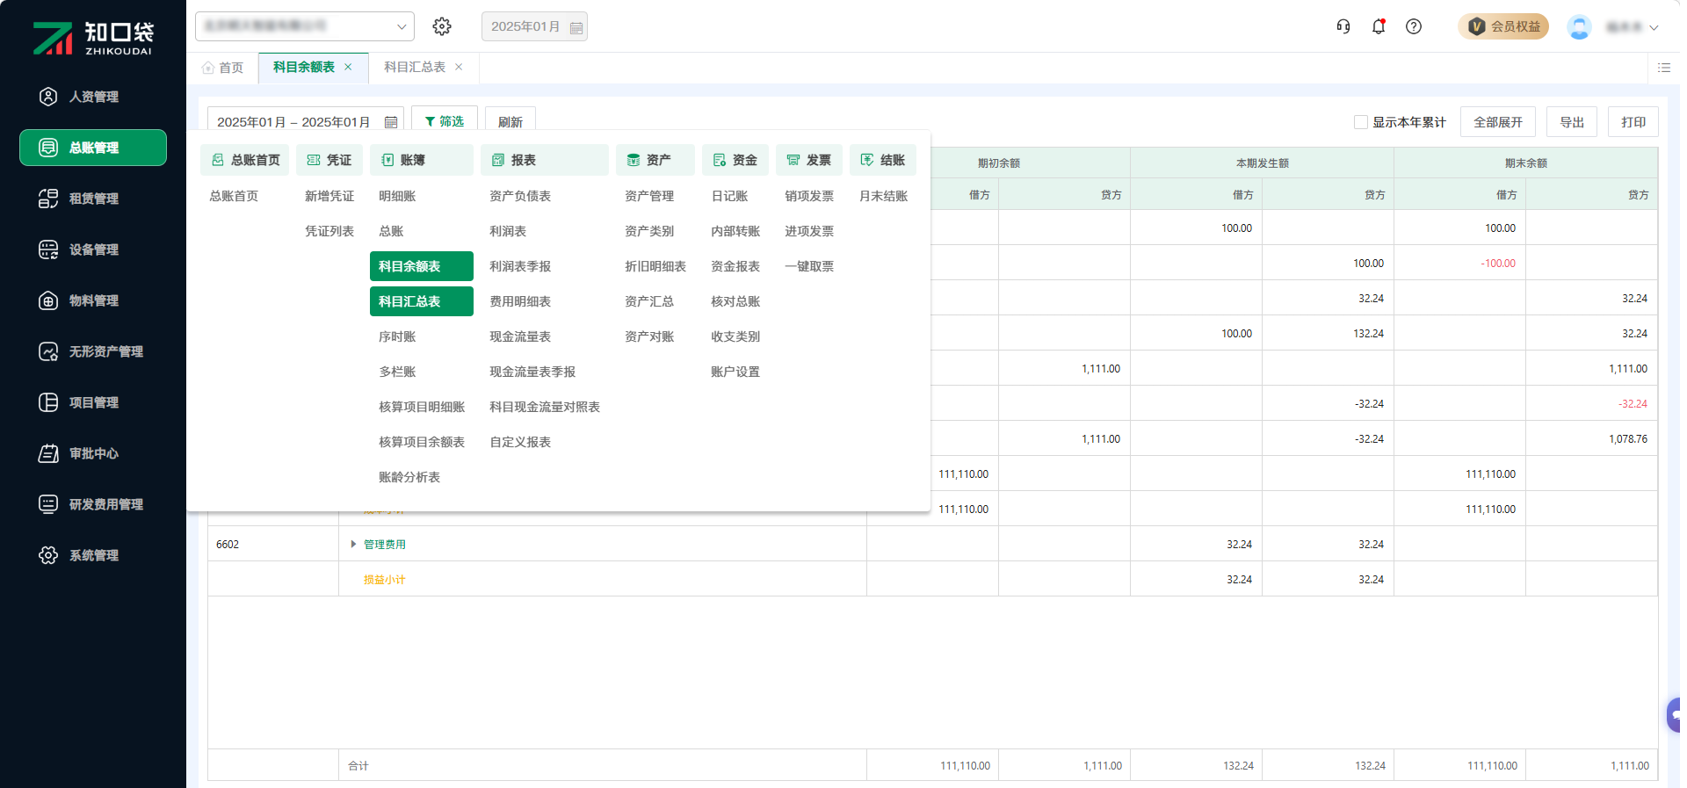
Task: Select 折旧明细表 under 资产
Action: pyautogui.click(x=655, y=266)
